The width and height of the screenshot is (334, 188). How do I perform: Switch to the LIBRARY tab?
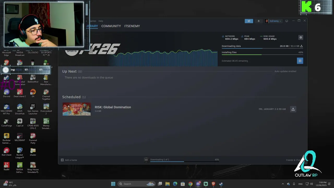pos(92,26)
